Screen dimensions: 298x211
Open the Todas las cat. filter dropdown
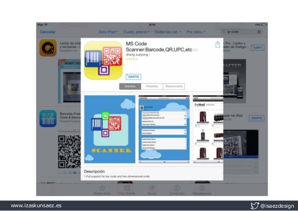click(x=168, y=32)
